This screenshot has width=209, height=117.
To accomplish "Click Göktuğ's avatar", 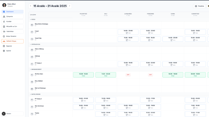I will tap(32, 57).
